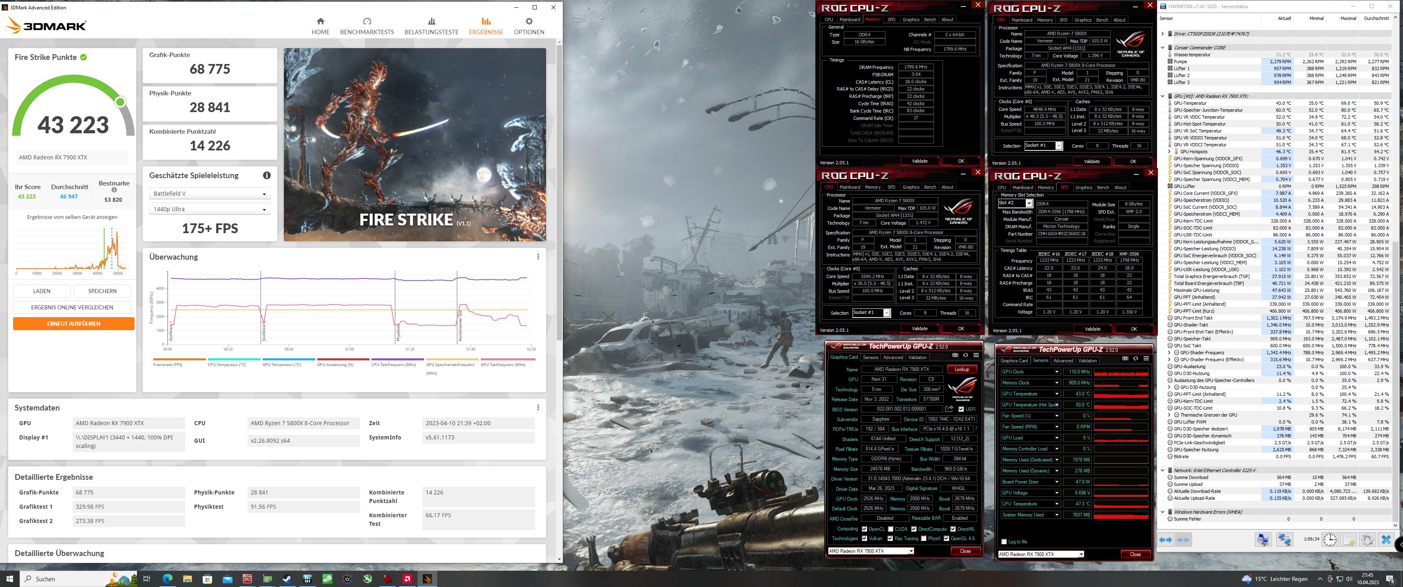Click HWiNFO log file plus icon
The height and width of the screenshot is (587, 1403).
point(1348,540)
